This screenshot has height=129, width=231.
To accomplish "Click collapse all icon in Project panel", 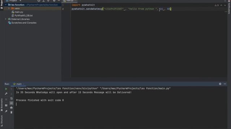I will click(48, 1).
